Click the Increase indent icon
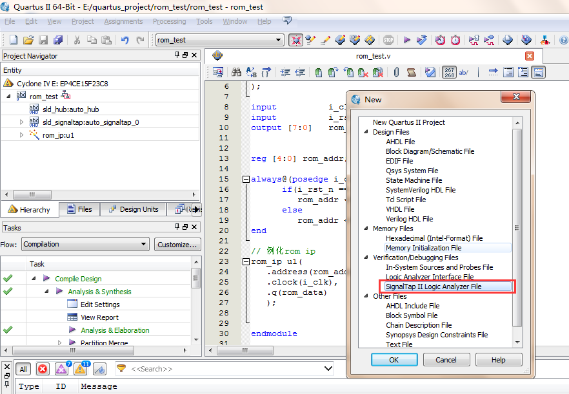The height and width of the screenshot is (394, 569). coord(285,72)
